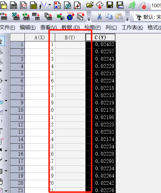This screenshot has width=161, height=193.
Task: Click the 100% zoom level box
Action: [156, 5]
